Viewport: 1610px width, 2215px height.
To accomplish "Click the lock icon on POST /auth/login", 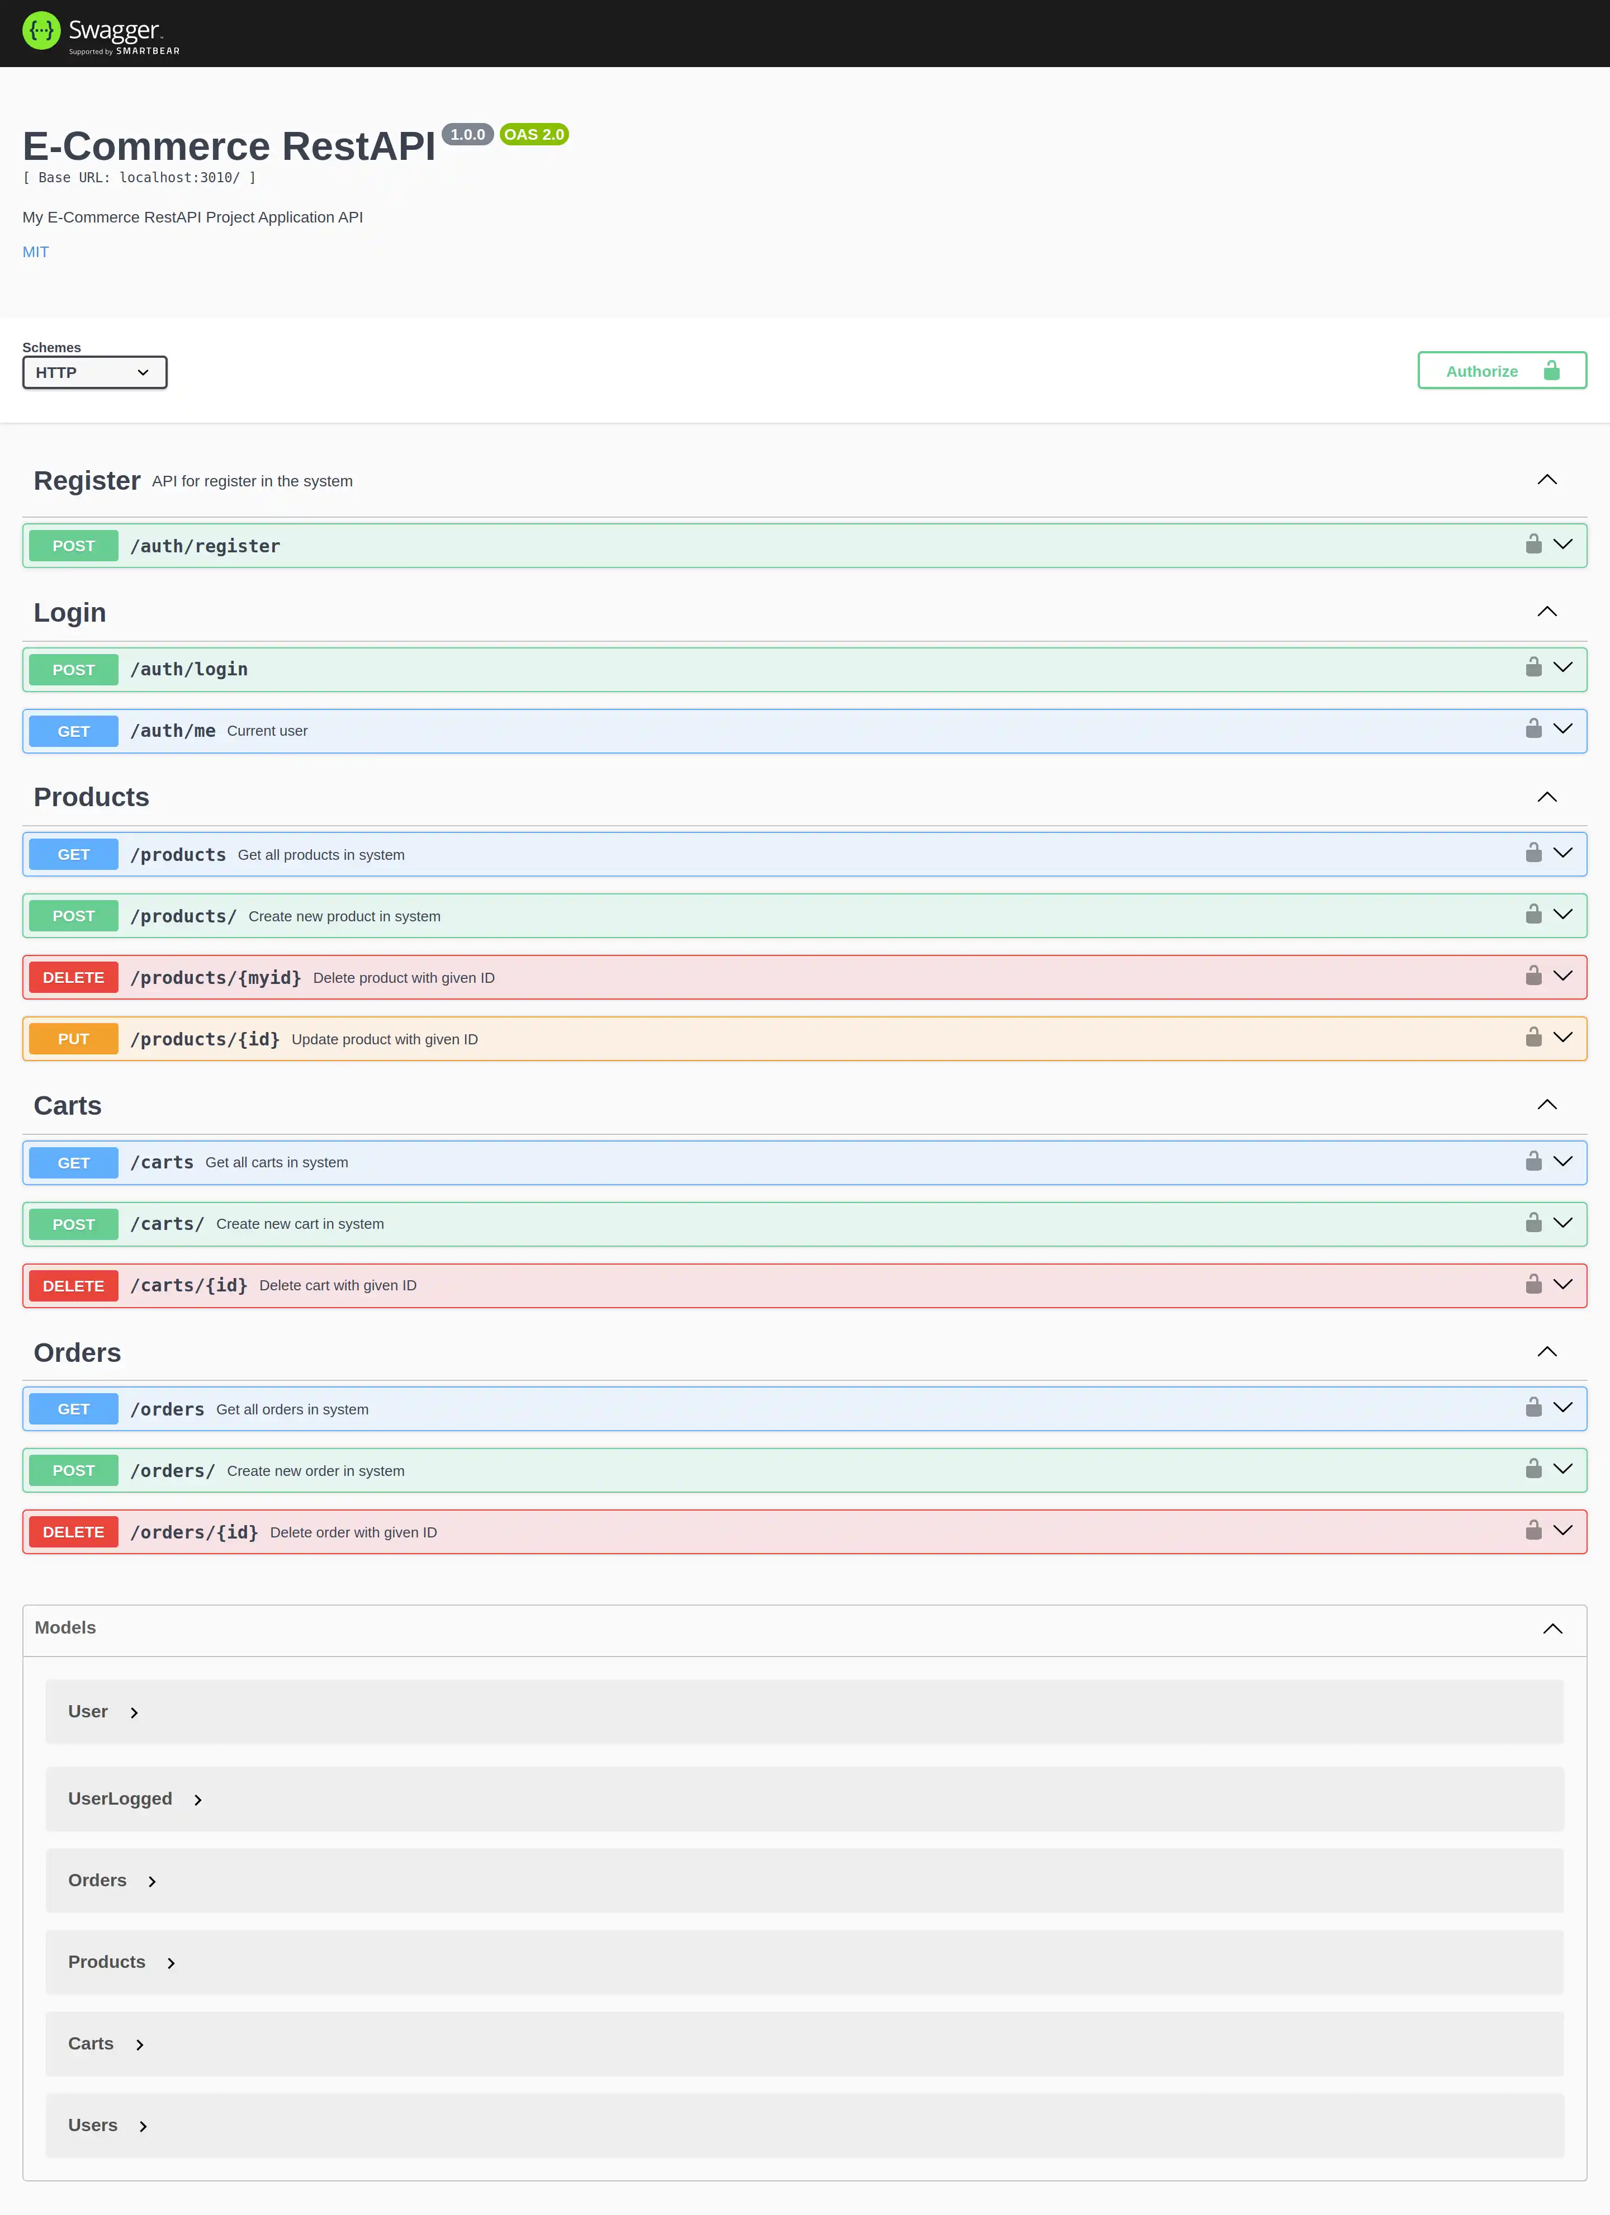I will pyautogui.click(x=1534, y=667).
